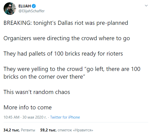Click the ELIJAH display name
152x136 pixels.
pyautogui.click(x=25, y=6)
